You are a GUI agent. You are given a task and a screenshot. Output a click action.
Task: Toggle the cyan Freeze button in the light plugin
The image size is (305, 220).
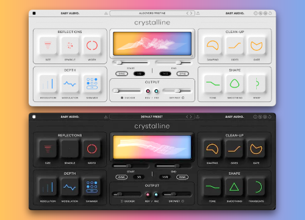[156, 91]
